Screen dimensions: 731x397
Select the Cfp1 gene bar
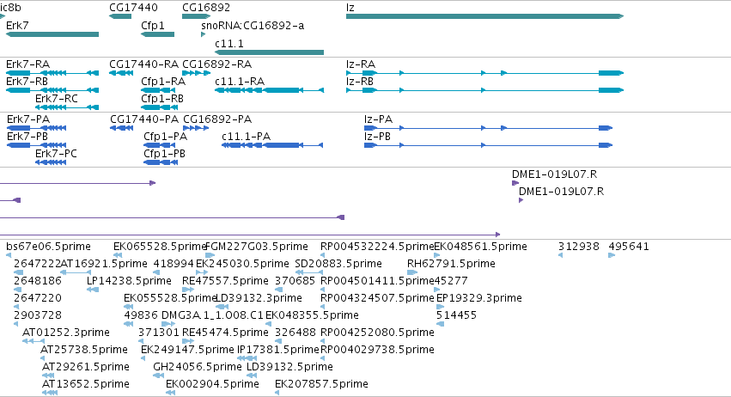(x=157, y=34)
